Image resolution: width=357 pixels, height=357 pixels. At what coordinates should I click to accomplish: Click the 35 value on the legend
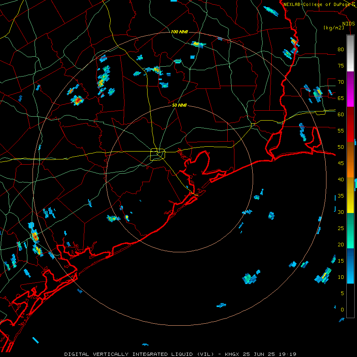(341, 196)
